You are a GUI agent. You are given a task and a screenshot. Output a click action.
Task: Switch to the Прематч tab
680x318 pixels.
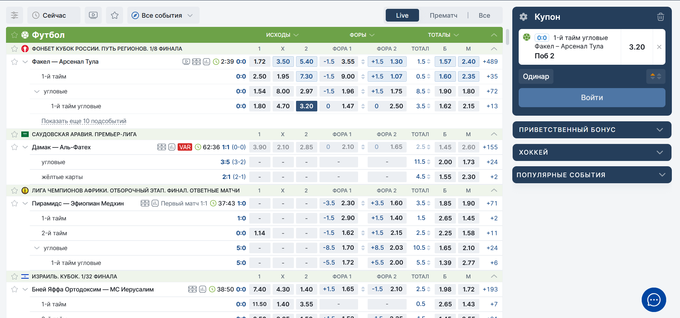click(443, 15)
